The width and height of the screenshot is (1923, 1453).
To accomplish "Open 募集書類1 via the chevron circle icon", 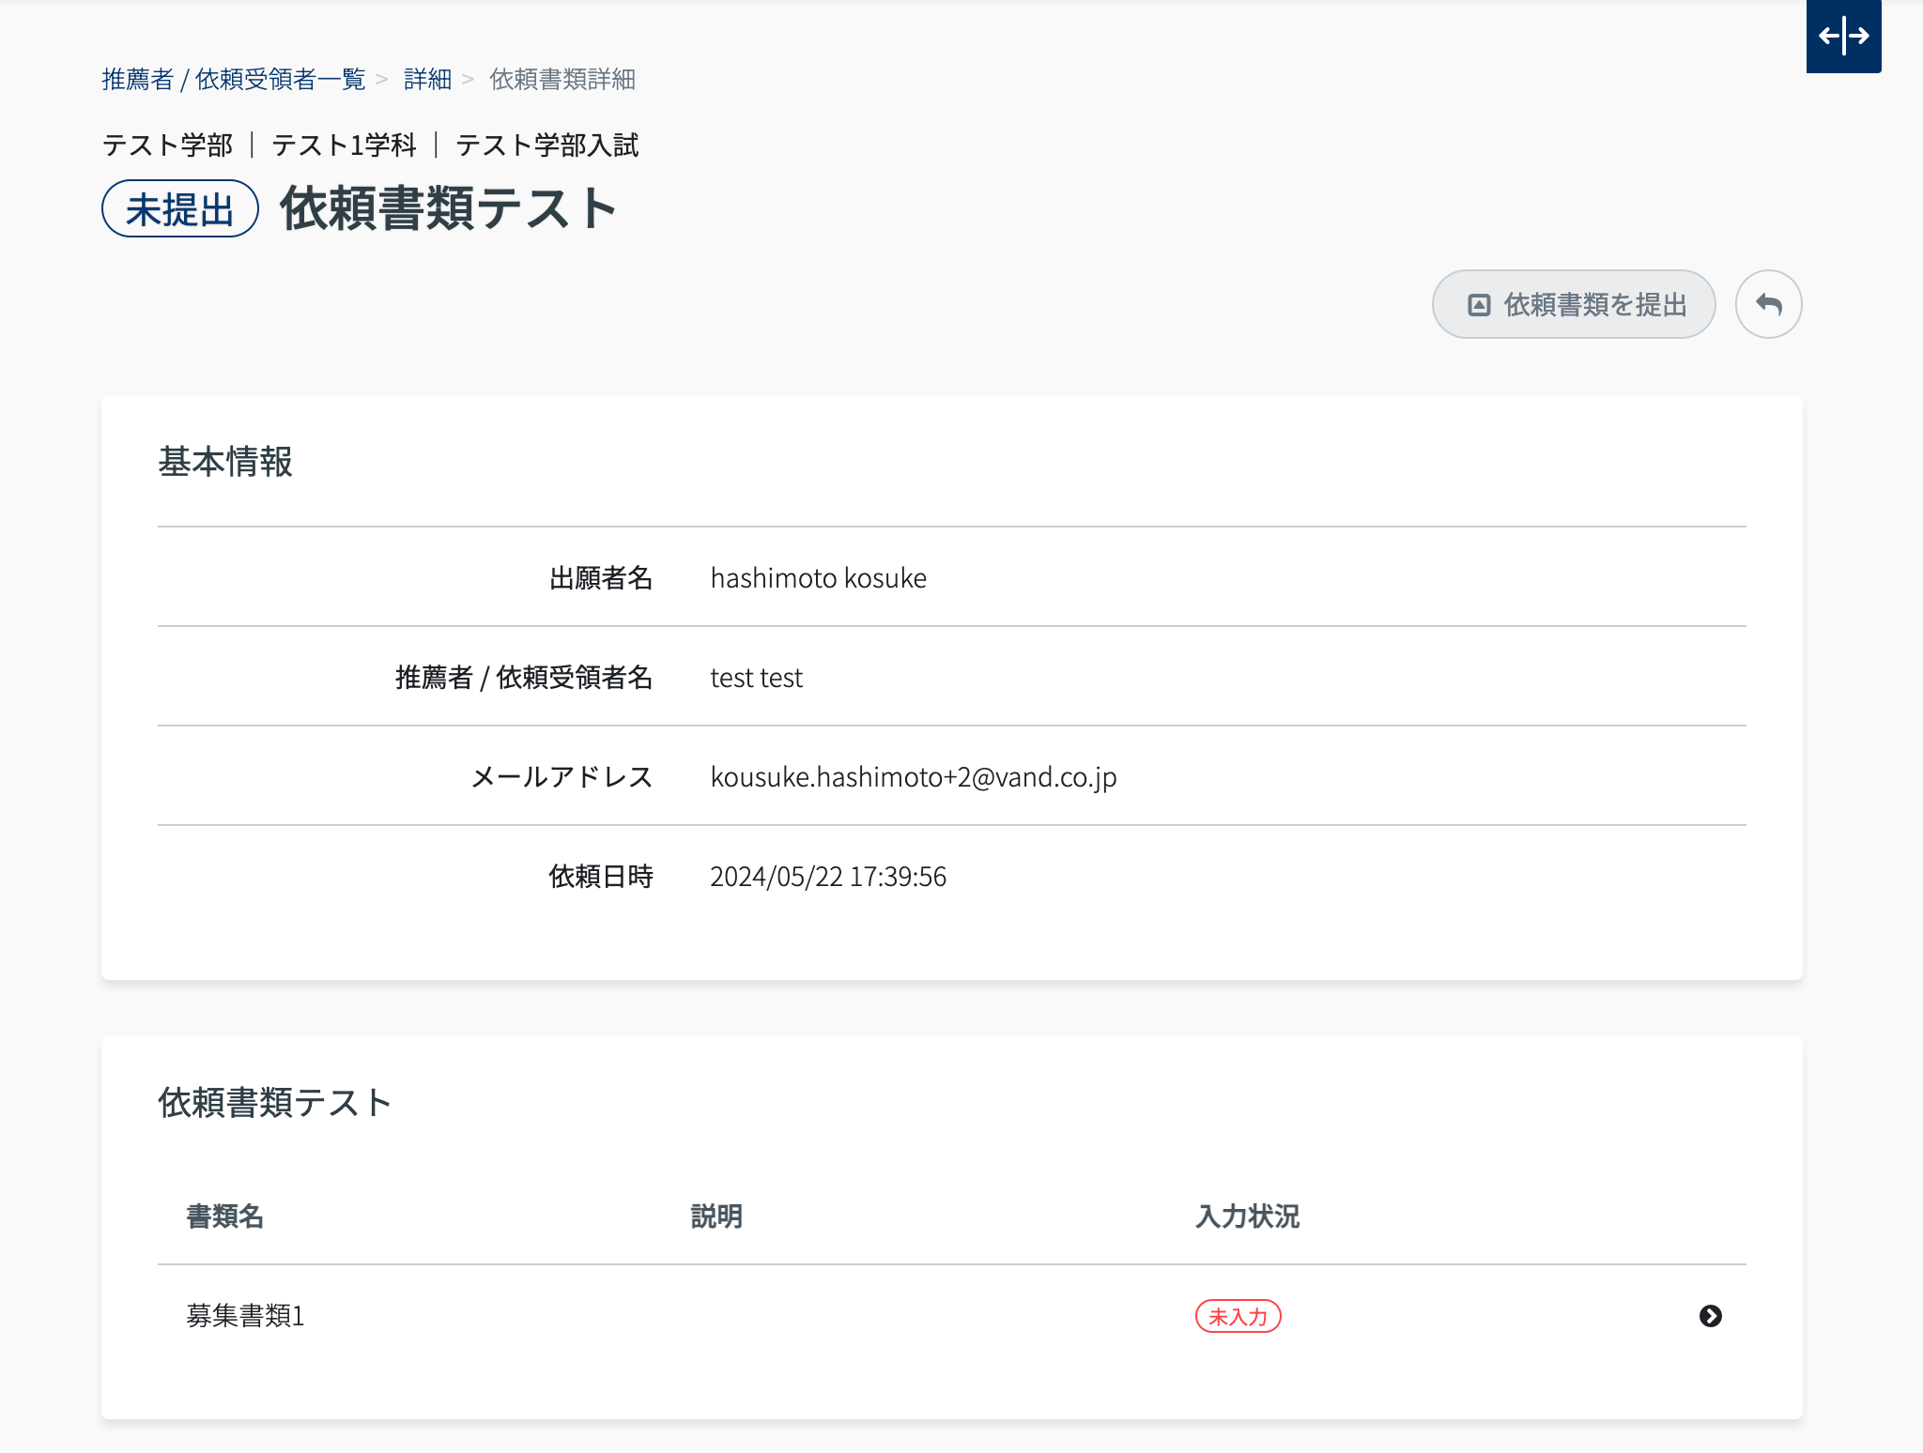I will [x=1710, y=1316].
